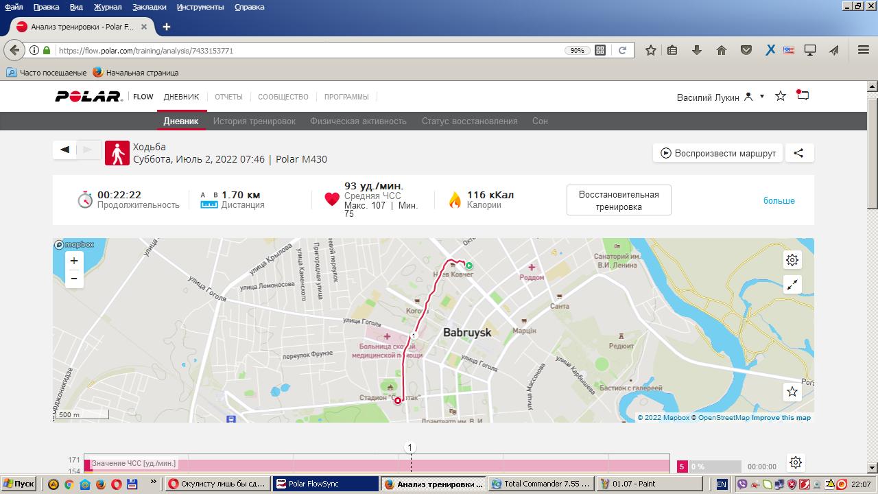The width and height of the screenshot is (878, 494).
Task: Click the Восстановительная тренировка button
Action: [x=618, y=200]
